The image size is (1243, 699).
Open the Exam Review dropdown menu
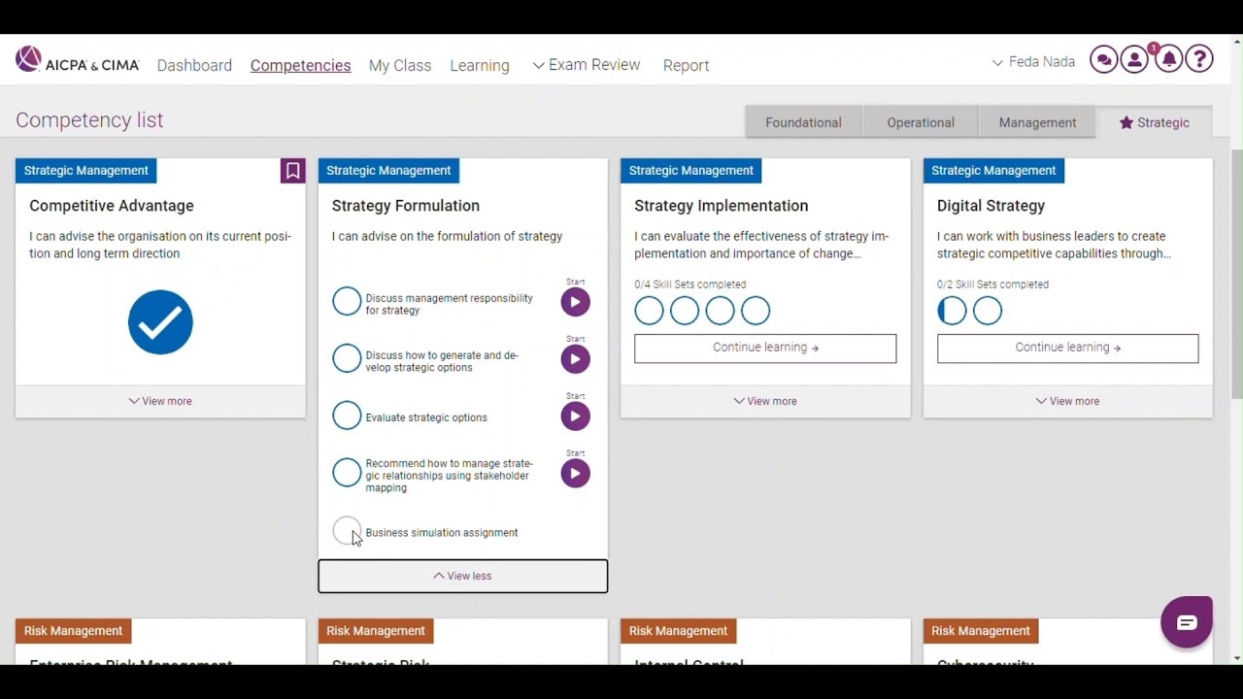pyautogui.click(x=587, y=65)
